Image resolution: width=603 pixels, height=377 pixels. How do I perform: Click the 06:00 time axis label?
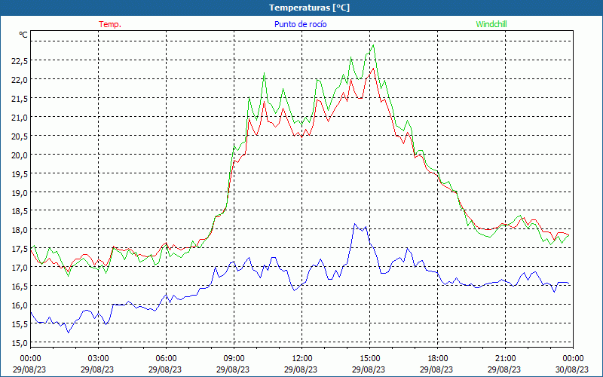tap(166, 358)
